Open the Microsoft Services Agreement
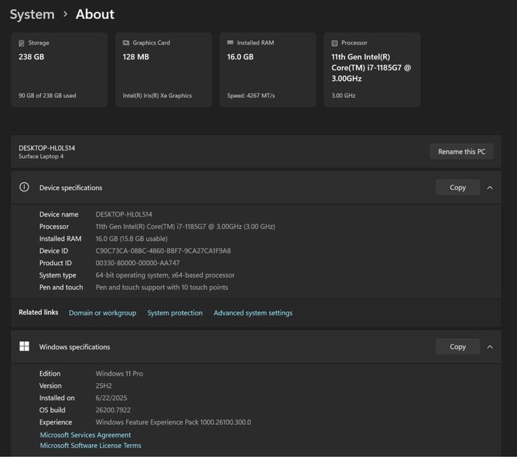This screenshot has height=457, width=517. (85, 435)
